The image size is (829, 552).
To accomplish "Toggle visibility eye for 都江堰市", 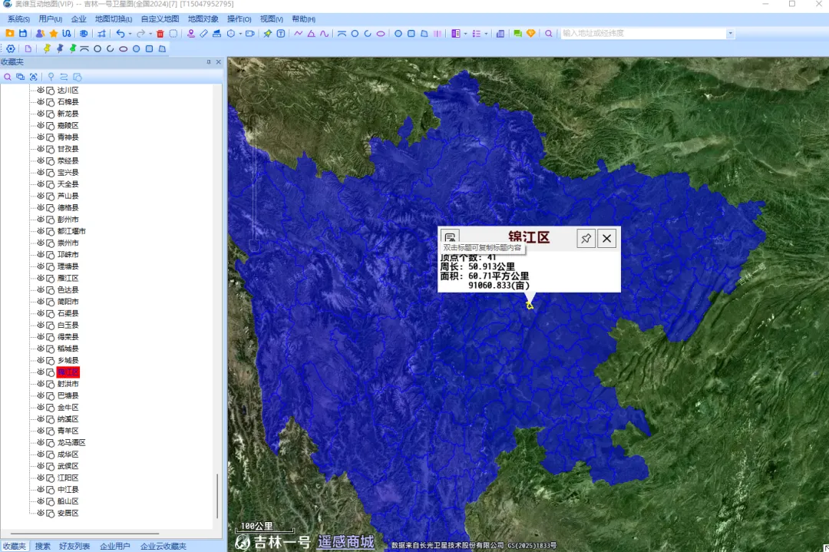I will coord(40,231).
